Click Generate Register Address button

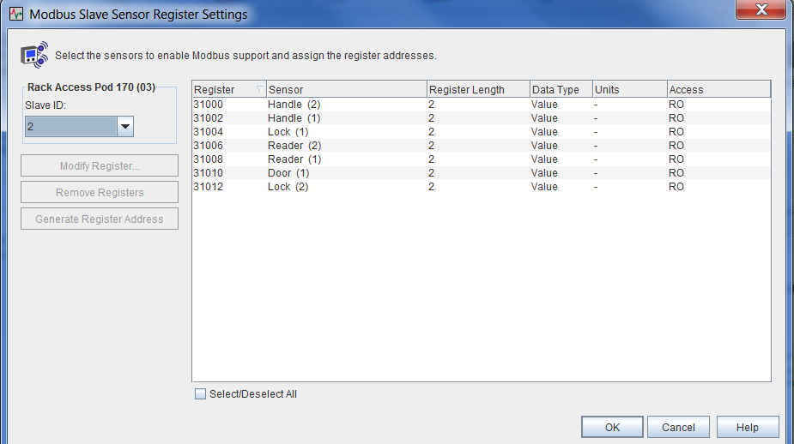100,219
